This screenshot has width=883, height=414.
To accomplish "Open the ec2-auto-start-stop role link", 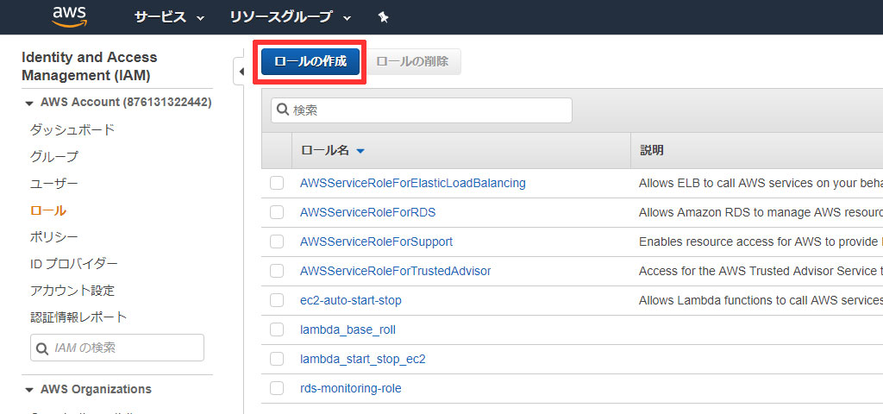I will click(351, 300).
